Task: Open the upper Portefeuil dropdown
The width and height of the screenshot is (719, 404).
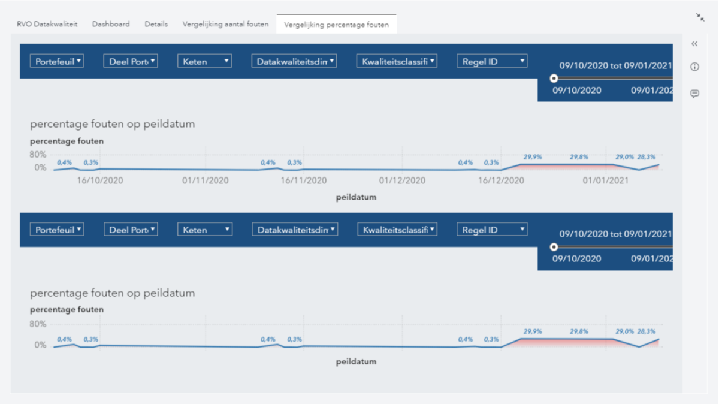Action: (57, 61)
